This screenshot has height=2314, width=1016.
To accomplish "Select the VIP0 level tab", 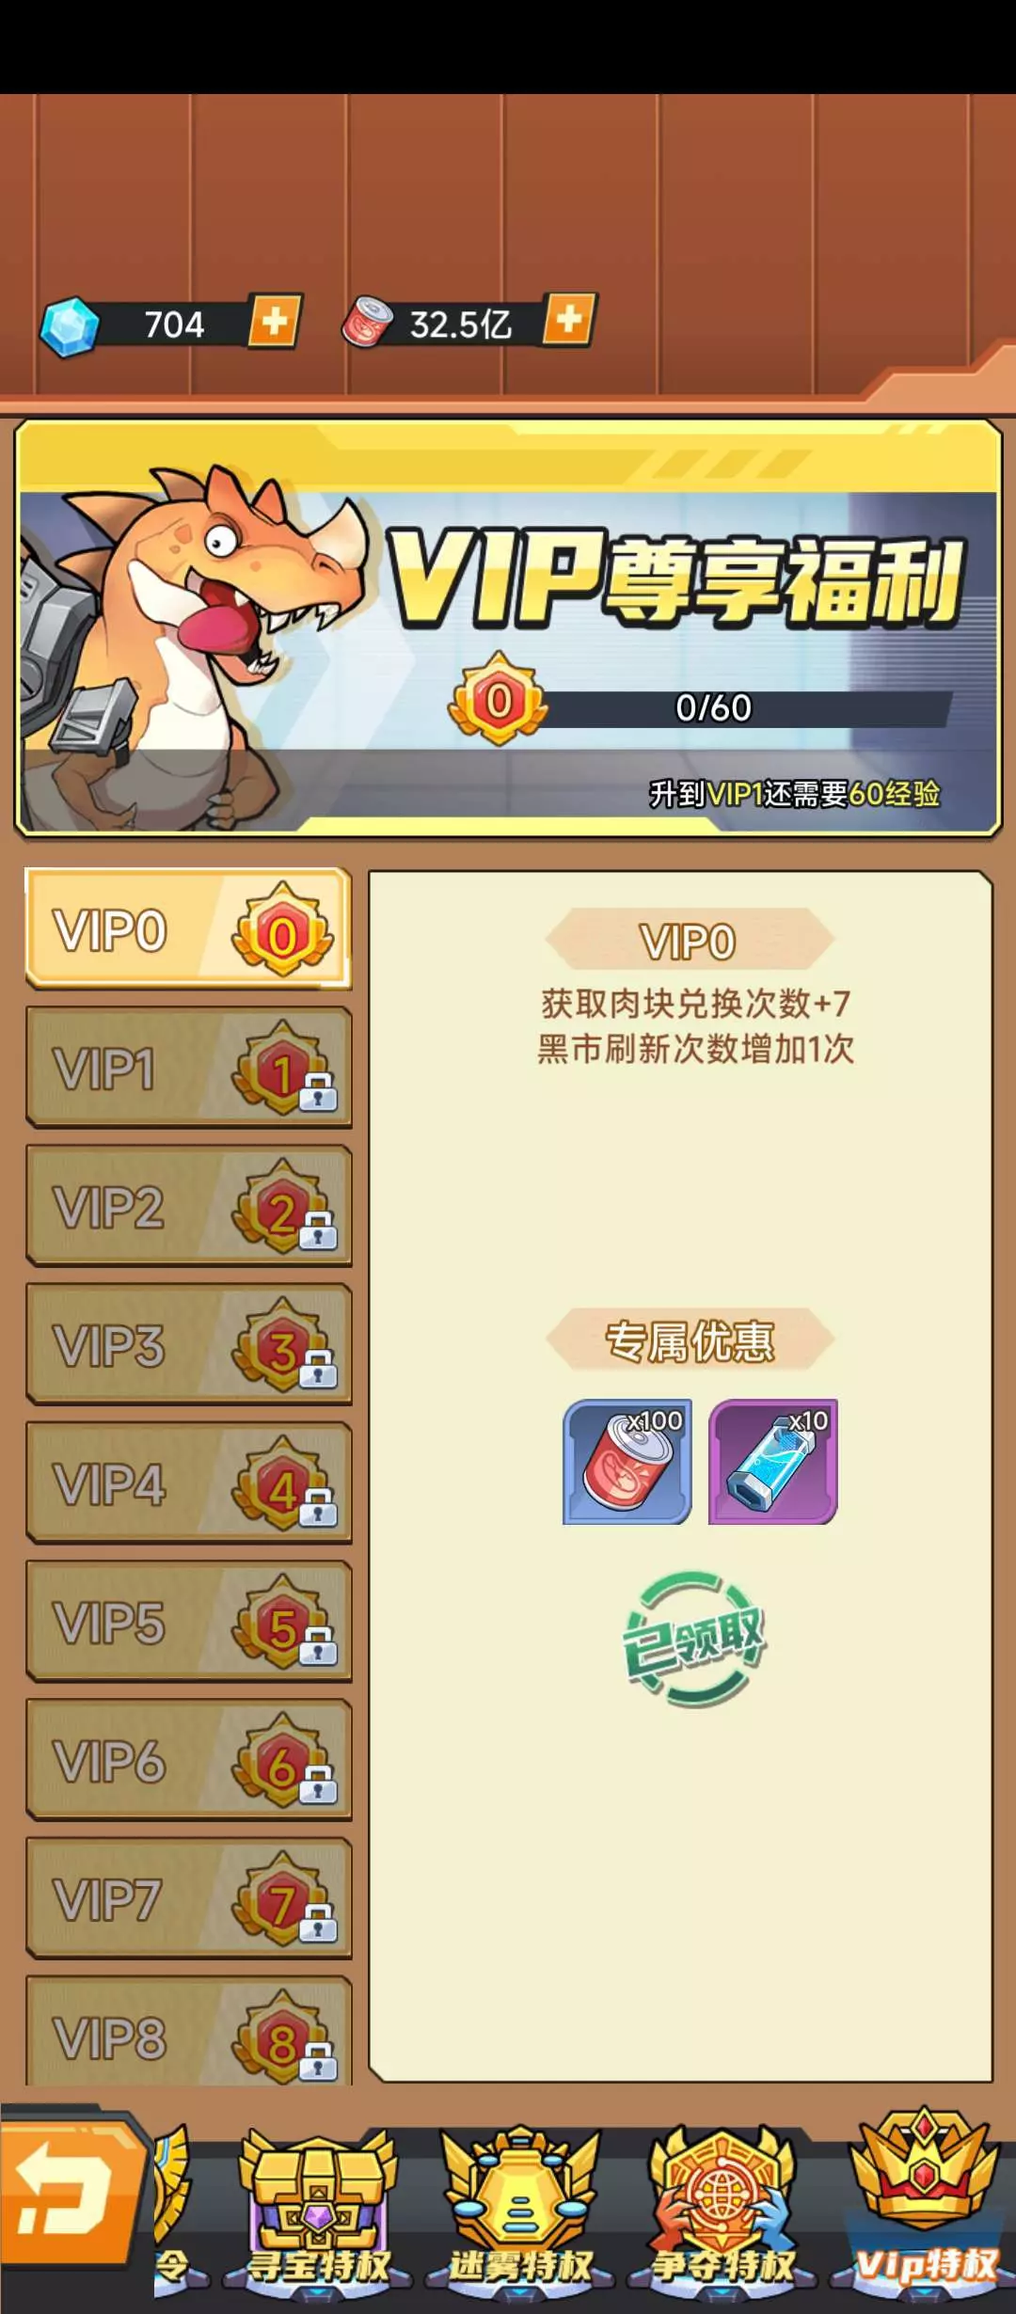I will (188, 929).
